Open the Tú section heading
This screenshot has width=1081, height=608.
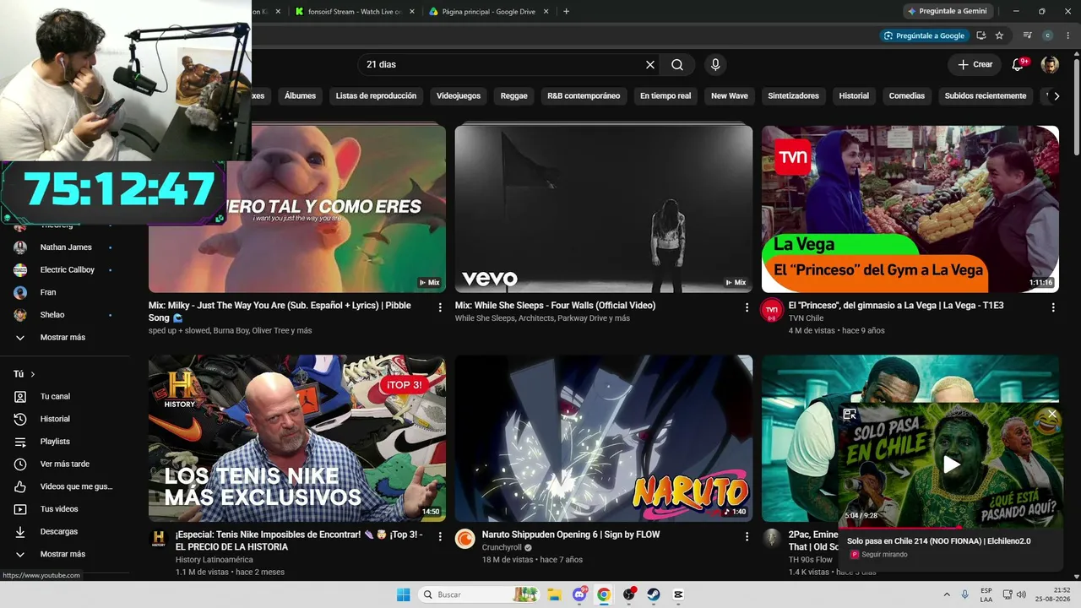click(x=24, y=374)
